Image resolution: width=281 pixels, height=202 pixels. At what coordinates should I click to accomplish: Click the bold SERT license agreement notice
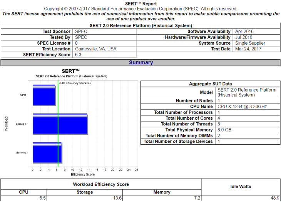[x=140, y=16]
